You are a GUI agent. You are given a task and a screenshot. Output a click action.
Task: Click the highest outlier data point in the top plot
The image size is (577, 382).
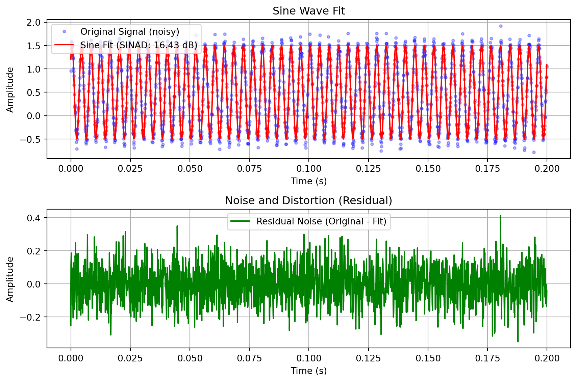click(x=501, y=26)
